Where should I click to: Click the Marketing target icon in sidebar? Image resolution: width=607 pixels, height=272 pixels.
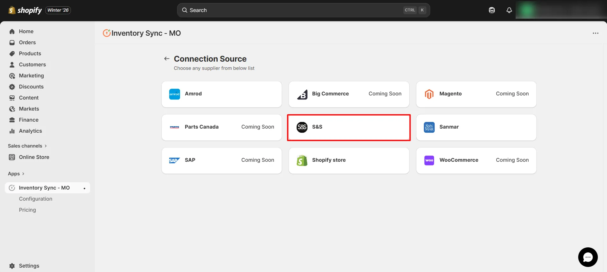click(x=12, y=76)
